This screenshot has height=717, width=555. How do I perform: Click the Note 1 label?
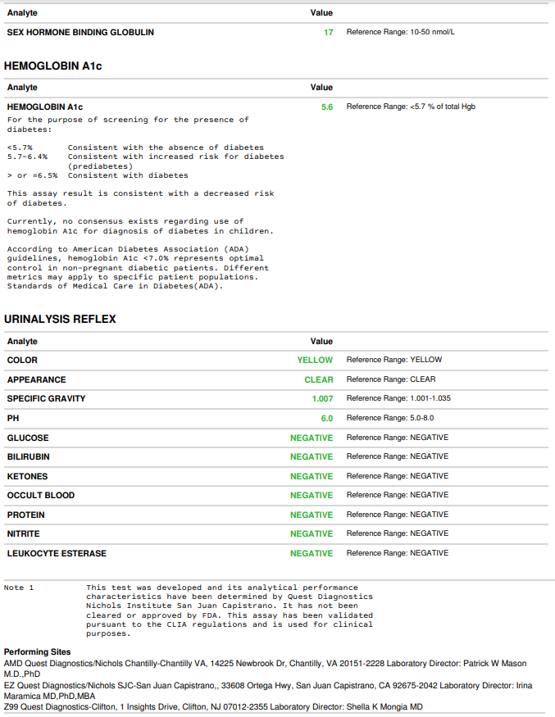pyautogui.click(x=19, y=588)
